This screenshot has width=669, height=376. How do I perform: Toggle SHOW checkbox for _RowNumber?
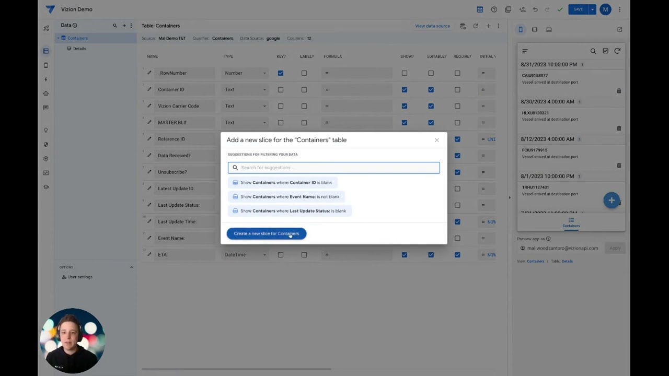click(405, 73)
